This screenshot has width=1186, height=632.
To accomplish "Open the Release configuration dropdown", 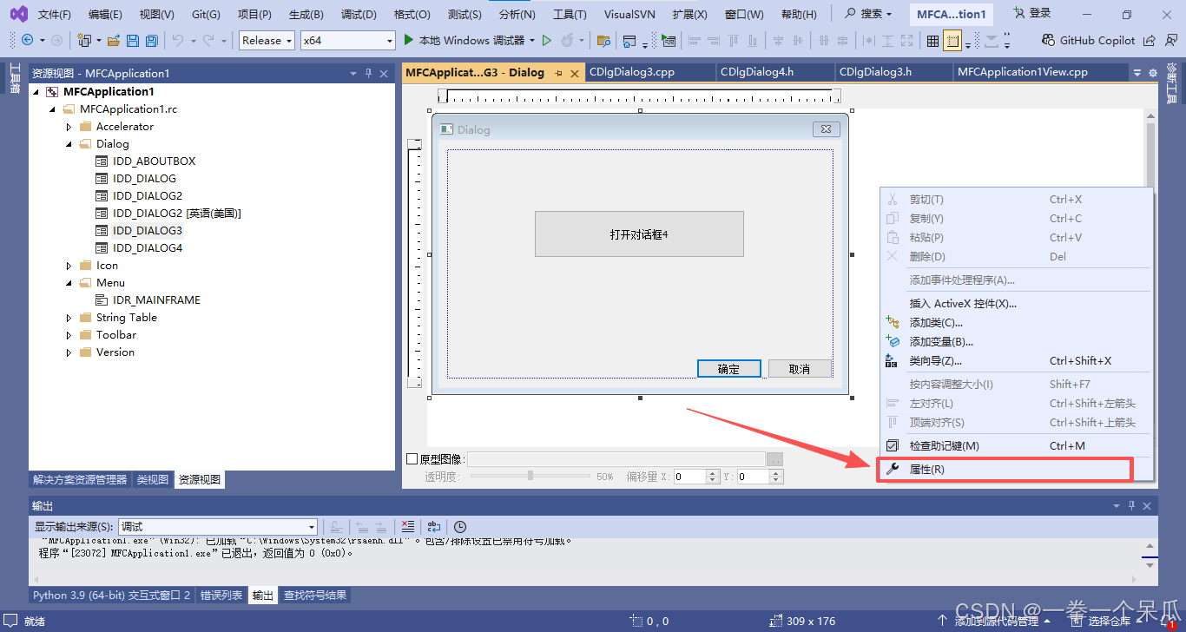I will point(267,40).
